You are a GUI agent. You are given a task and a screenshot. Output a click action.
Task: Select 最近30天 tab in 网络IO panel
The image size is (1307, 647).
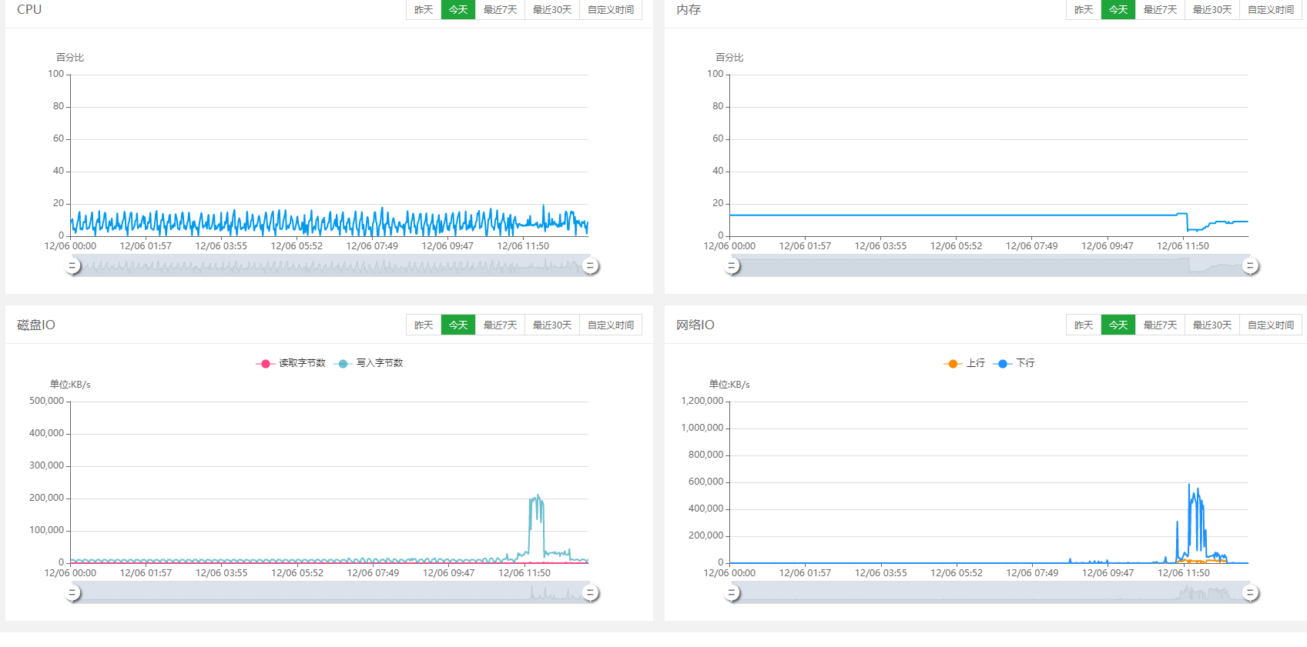[x=1212, y=325]
